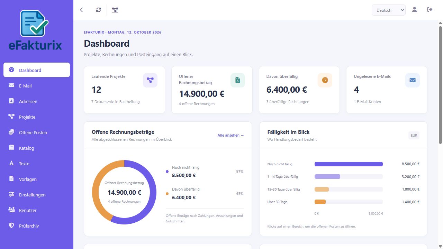Open the Ungelesene E-Mails count 4
The height and width of the screenshot is (249, 443).
356,90
